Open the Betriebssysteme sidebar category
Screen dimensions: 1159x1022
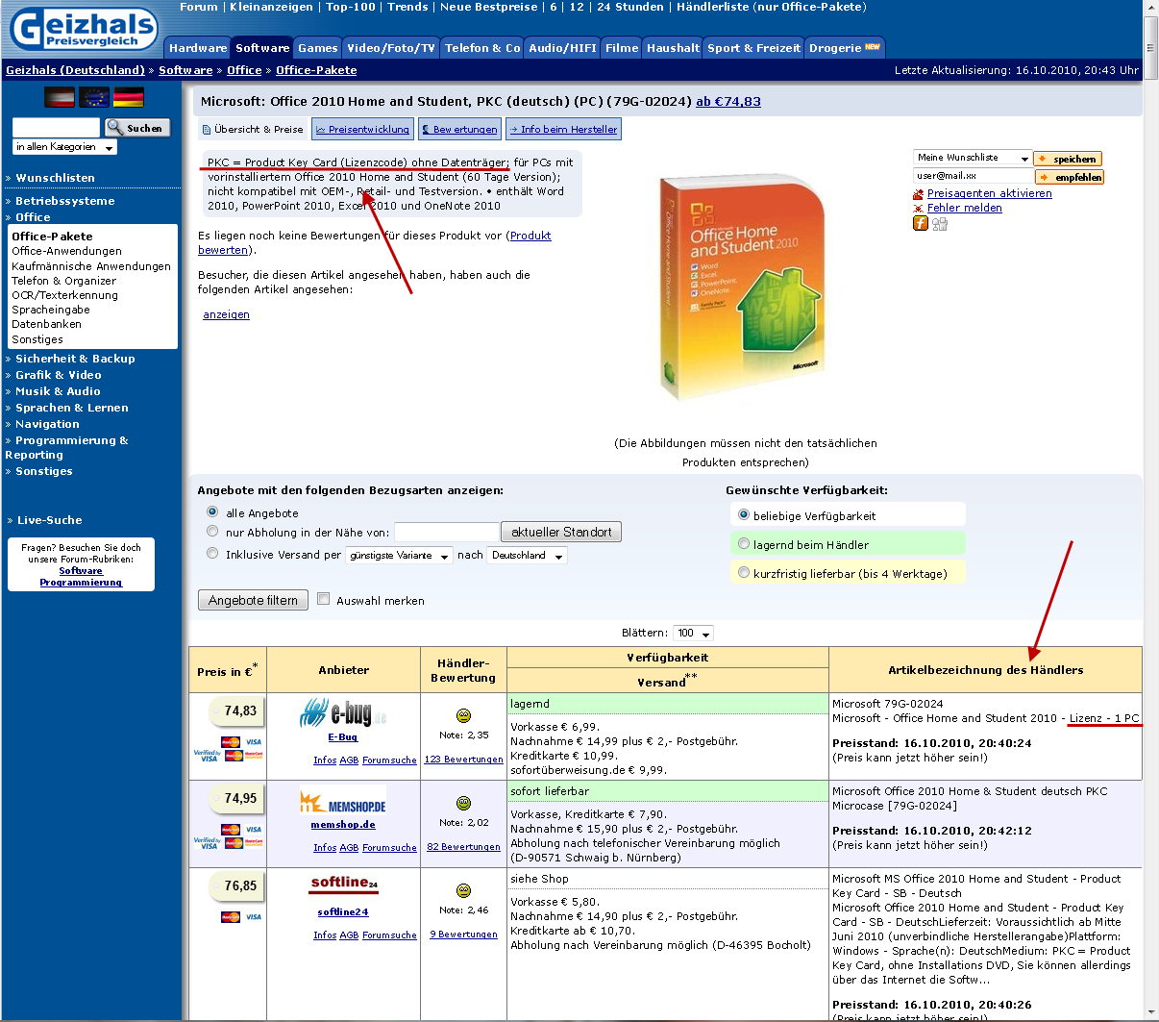click(x=64, y=201)
